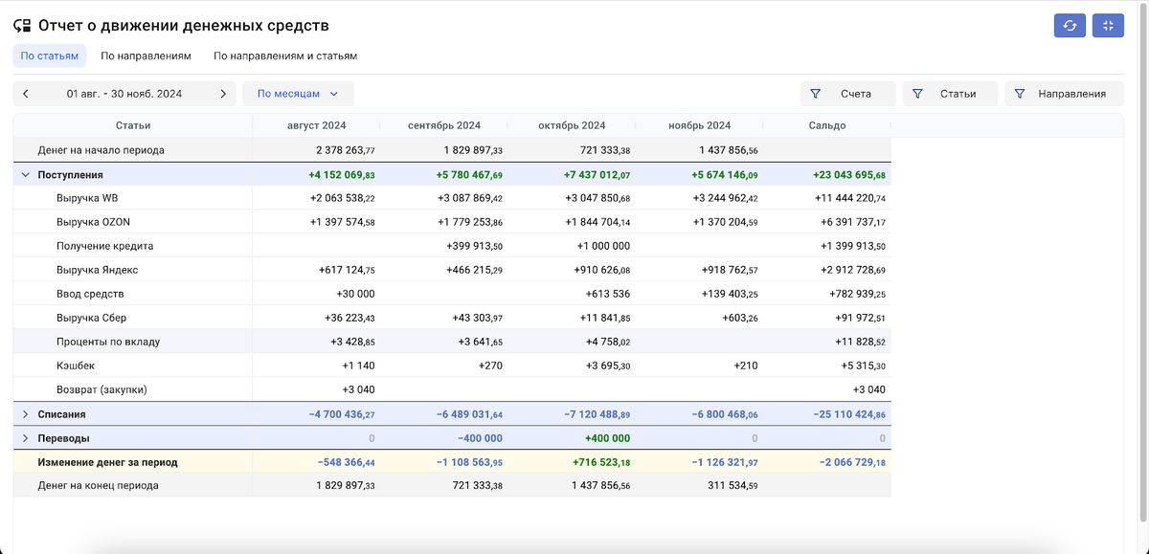
Task: Click the Выручка WB row label
Action: tap(87, 198)
